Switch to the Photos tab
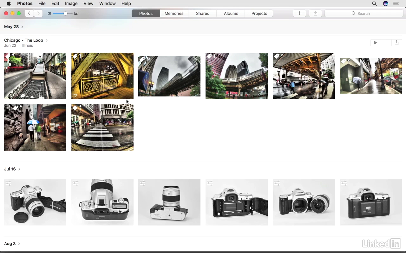Viewport: 406px width, 253px height. (x=146, y=13)
